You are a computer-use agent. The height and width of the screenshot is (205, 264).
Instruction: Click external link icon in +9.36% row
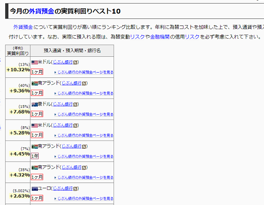tap(84, 84)
